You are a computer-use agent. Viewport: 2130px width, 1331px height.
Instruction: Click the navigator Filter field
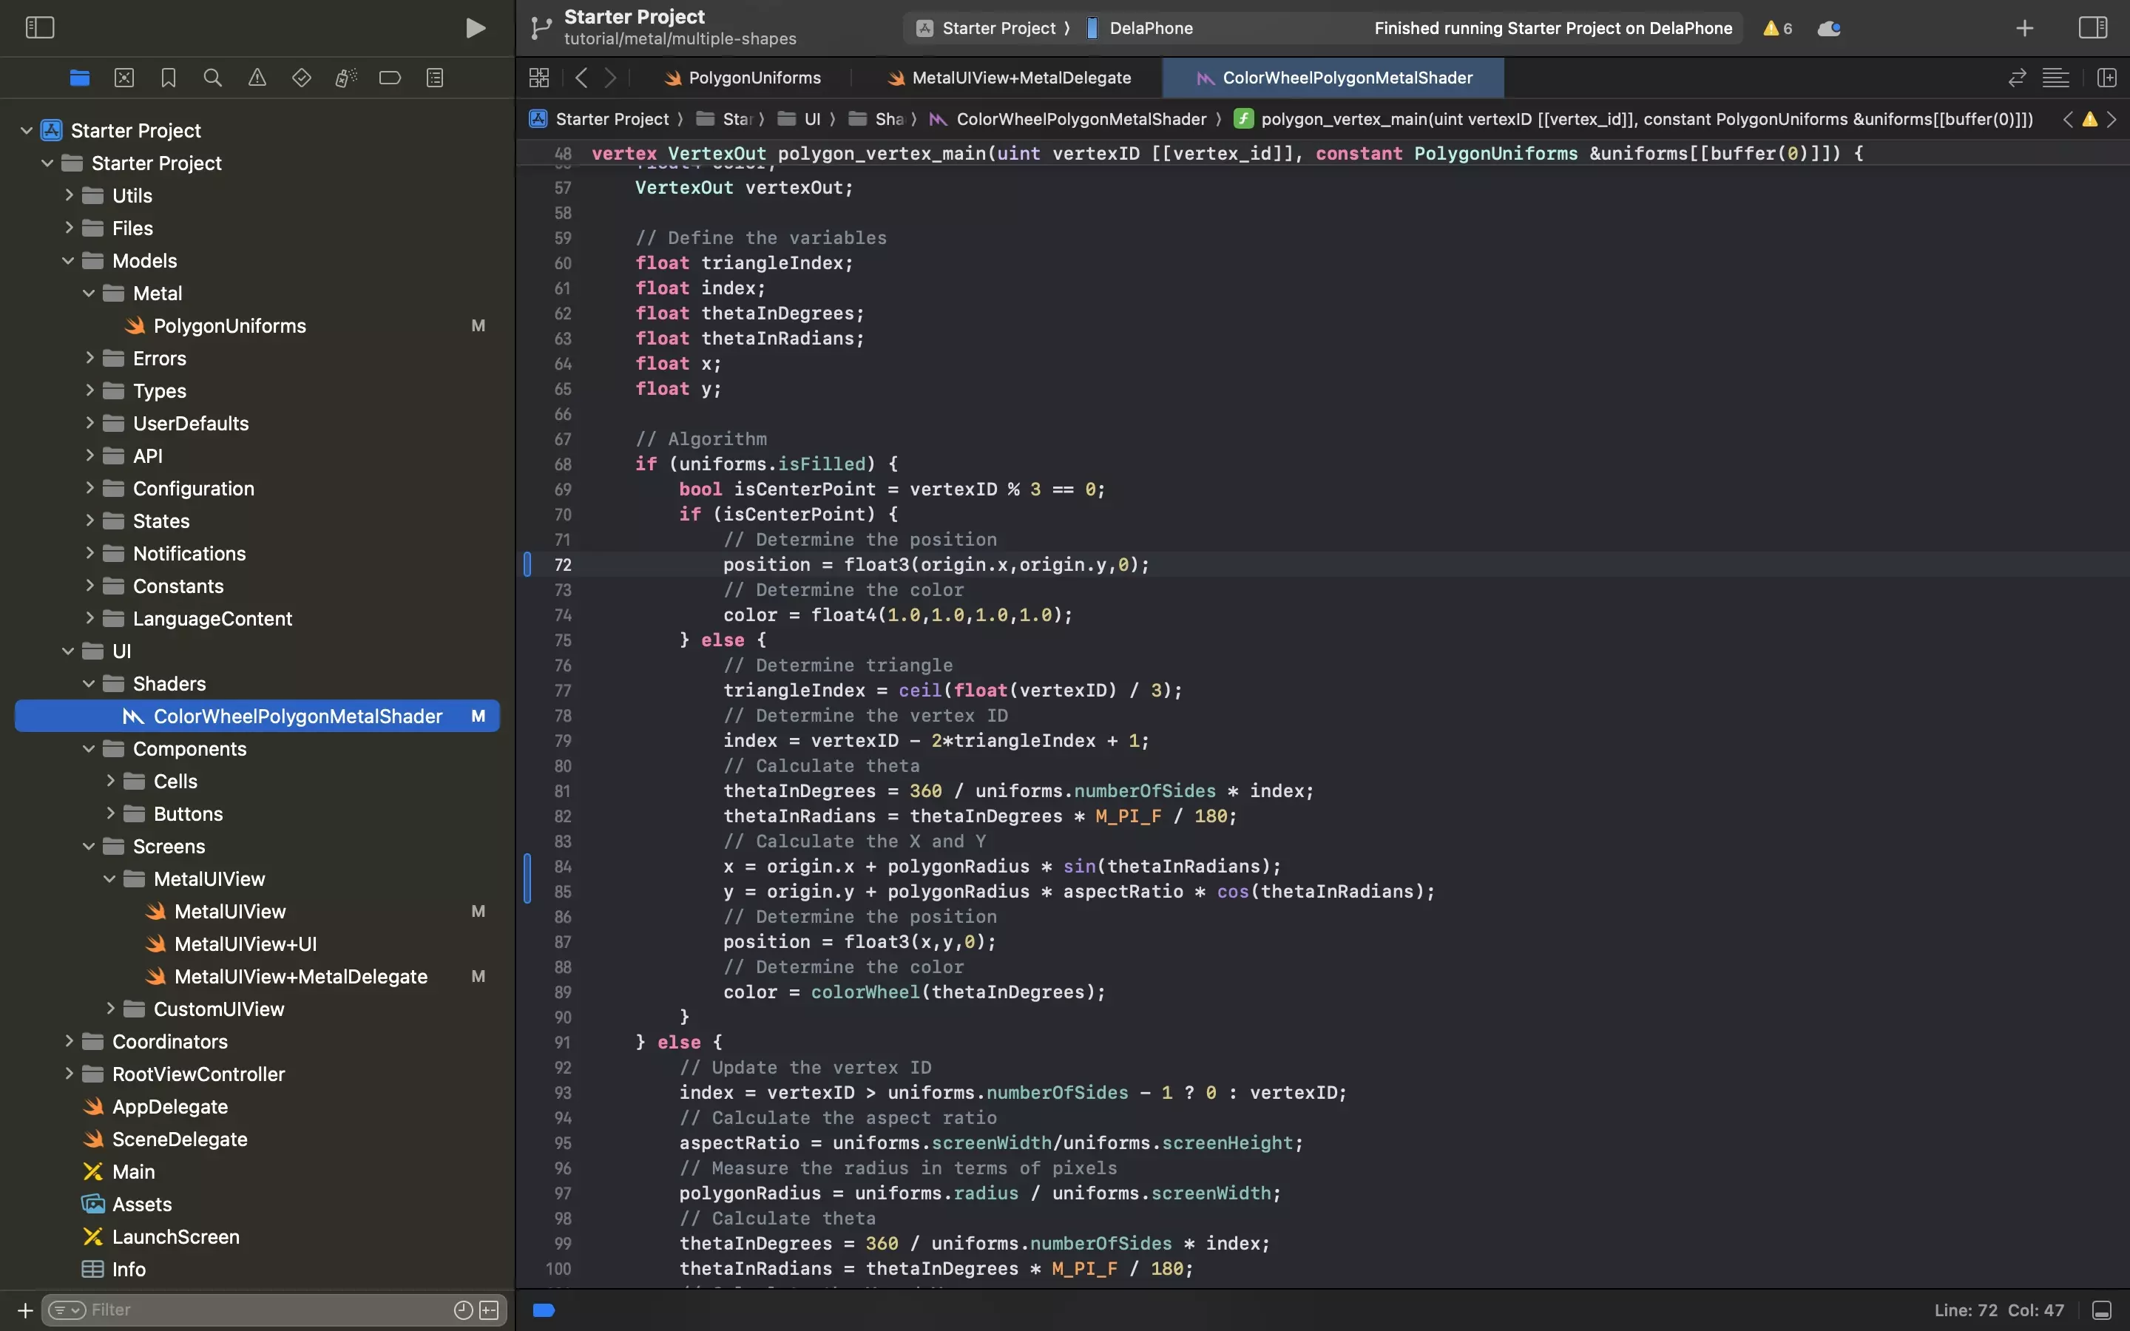275,1310
